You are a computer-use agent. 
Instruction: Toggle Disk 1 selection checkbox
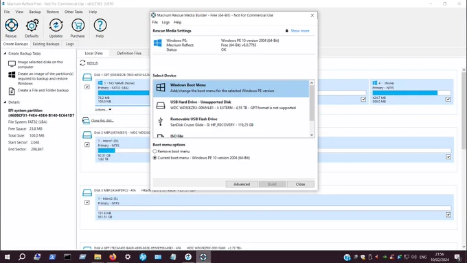87,87
